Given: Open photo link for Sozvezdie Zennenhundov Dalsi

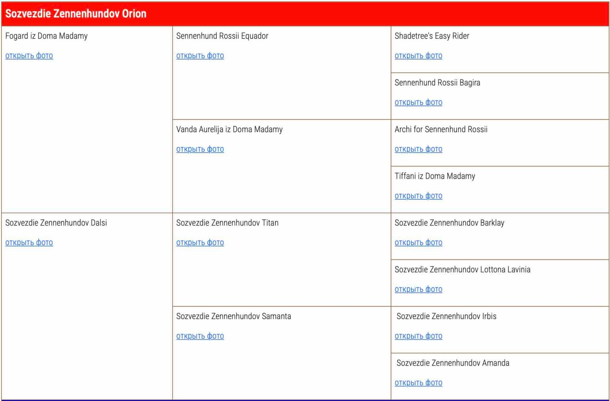Looking at the screenshot, I should [29, 243].
